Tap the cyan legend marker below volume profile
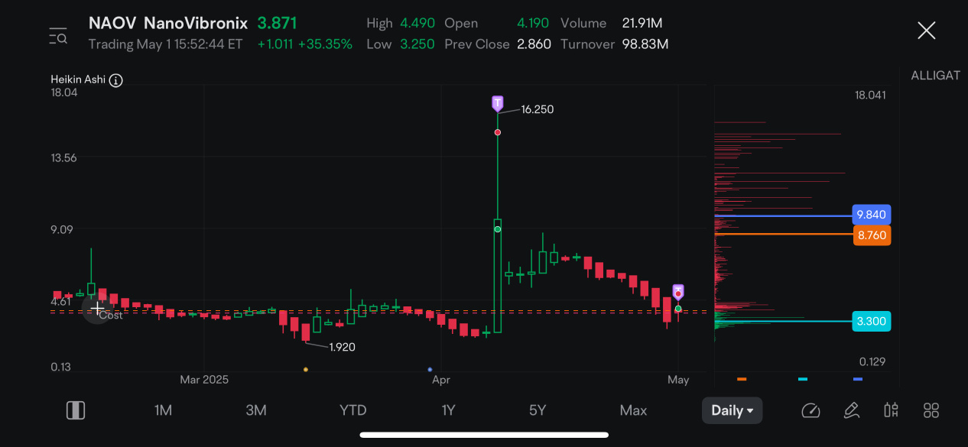 click(803, 379)
